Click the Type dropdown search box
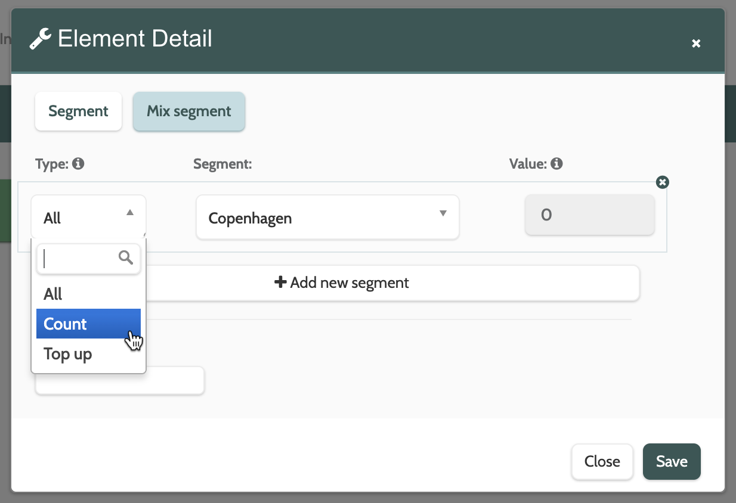The image size is (736, 503). tap(80, 259)
